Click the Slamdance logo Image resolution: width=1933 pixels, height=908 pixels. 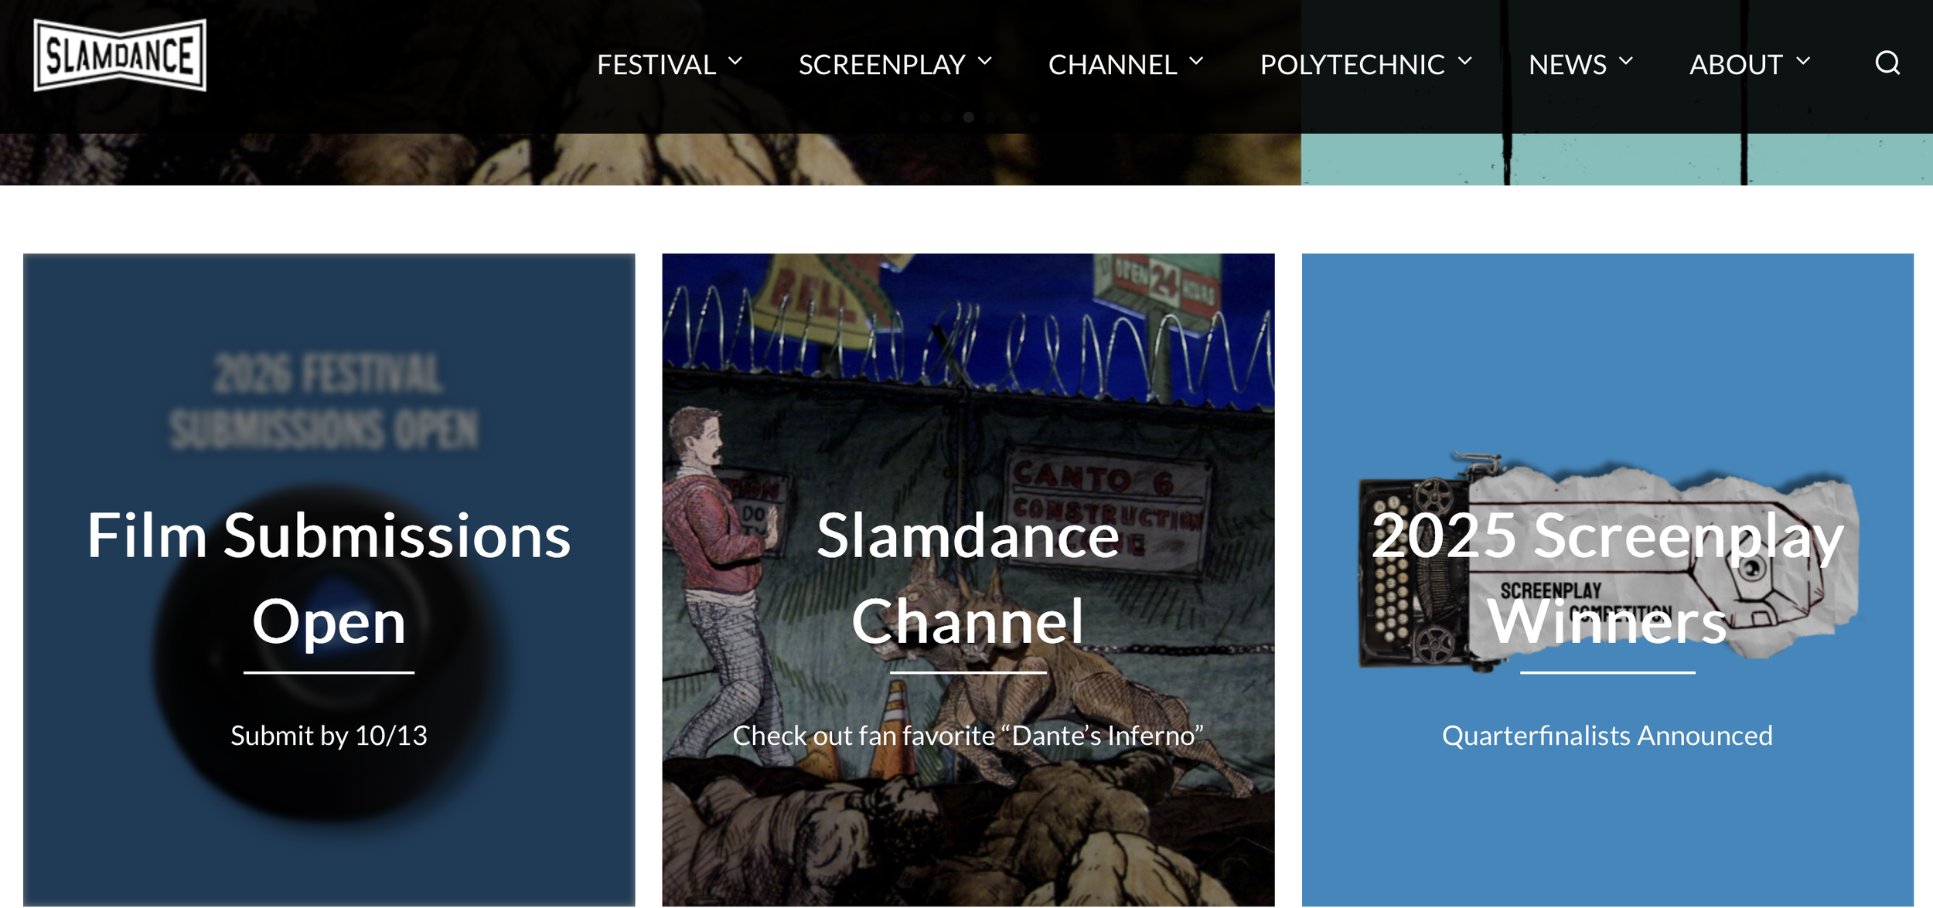[x=120, y=56]
